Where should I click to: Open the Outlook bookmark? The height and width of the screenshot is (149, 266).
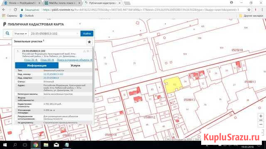click(x=27, y=16)
